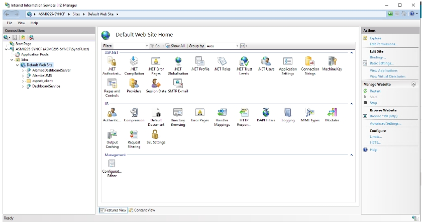Expand the AlembaDashboardServer tree node

[23, 70]
